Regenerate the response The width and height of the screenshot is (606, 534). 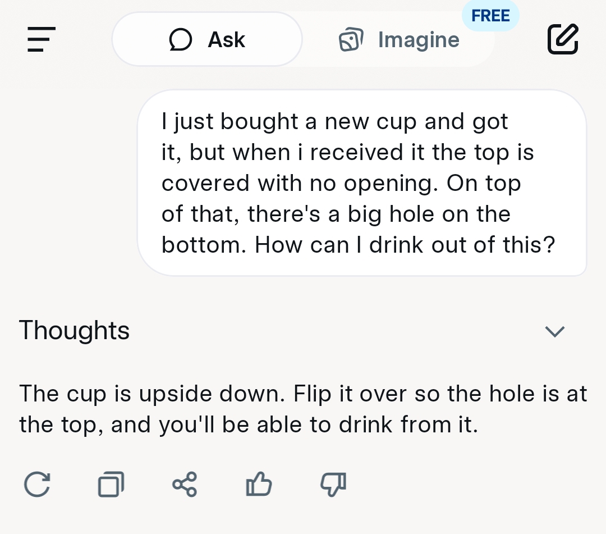[x=38, y=485]
